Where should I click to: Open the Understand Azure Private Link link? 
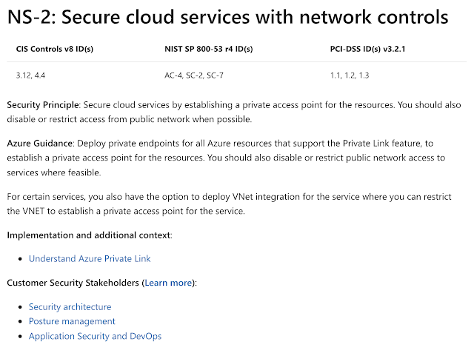coord(90,259)
